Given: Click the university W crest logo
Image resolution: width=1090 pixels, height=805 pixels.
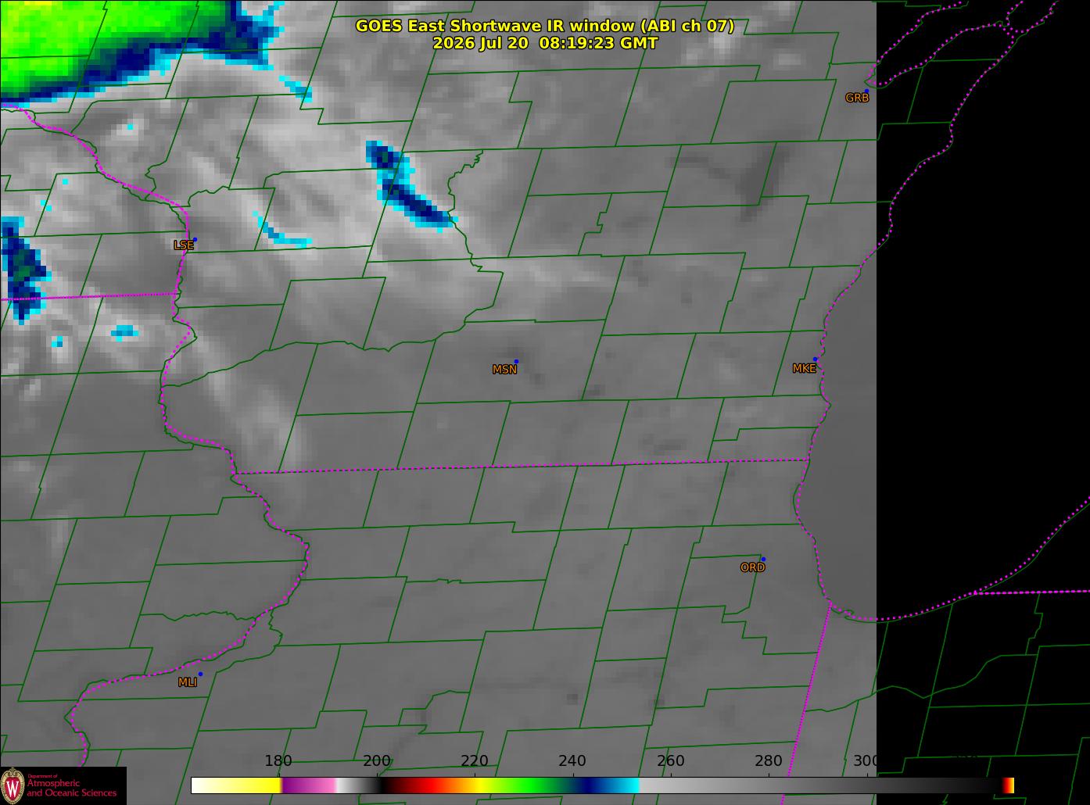Looking at the screenshot, I should [x=13, y=785].
